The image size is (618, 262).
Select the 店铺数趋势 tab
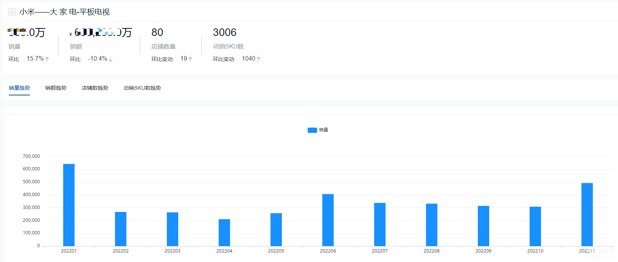click(95, 88)
